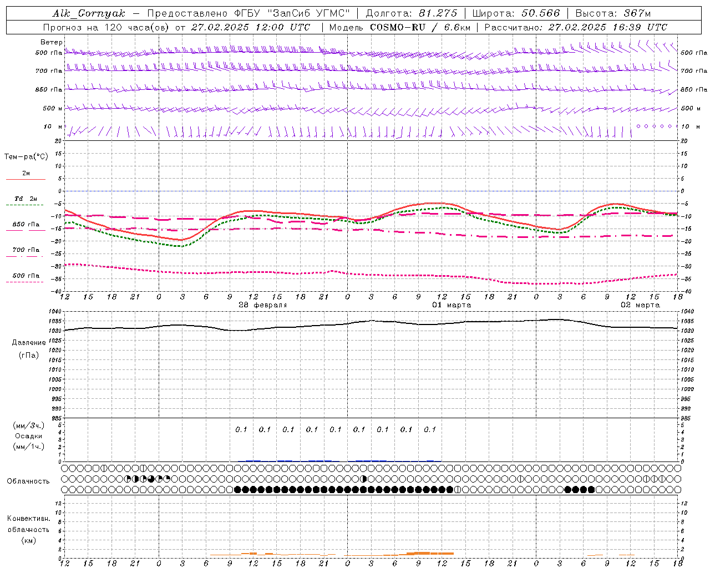Click the '850 гПа' temperature legend entry
This screenshot has width=710, height=568.
coord(26,225)
